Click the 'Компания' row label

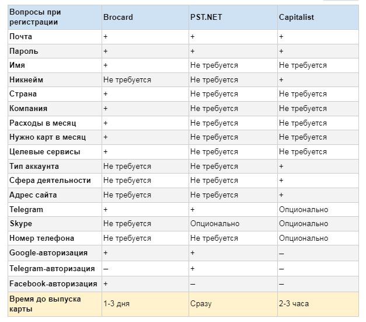[x=29, y=109]
